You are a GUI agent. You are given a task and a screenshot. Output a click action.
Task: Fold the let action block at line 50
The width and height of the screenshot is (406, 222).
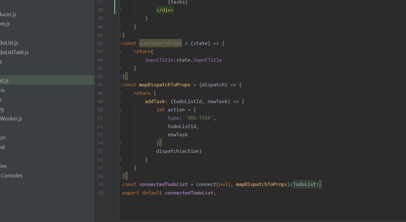pyautogui.click(x=119, y=110)
